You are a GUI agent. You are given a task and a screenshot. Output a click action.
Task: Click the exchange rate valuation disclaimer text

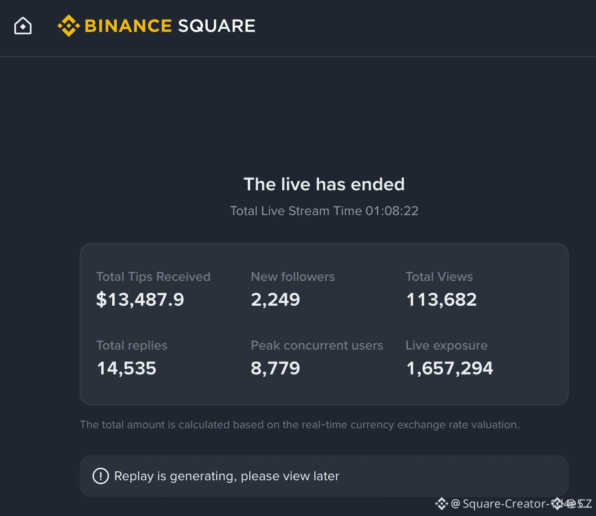299,424
